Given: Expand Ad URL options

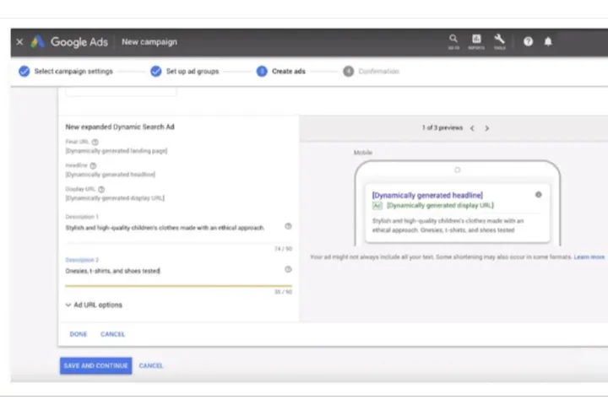Looking at the screenshot, I should [x=94, y=305].
